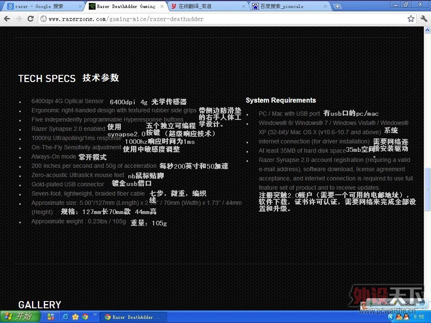The width and height of the screenshot is (431, 323).
Task: Open the 开始 Start menu
Action: coord(20,317)
